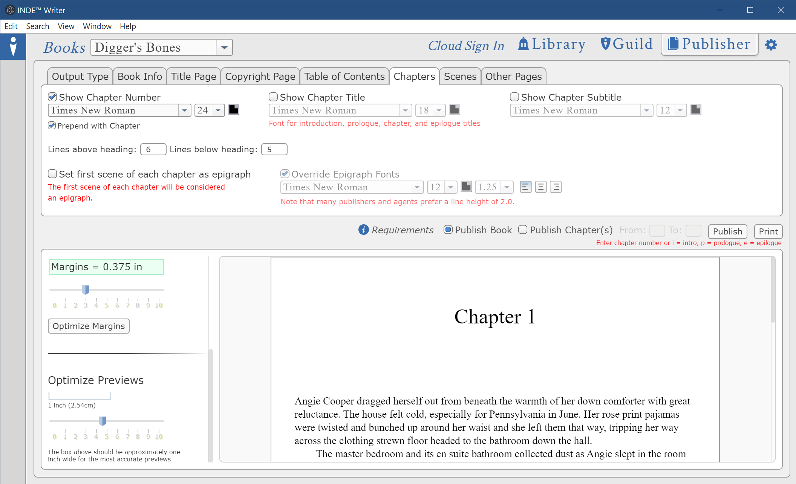Open the View menu
Image resolution: width=796 pixels, height=484 pixels.
(66, 26)
